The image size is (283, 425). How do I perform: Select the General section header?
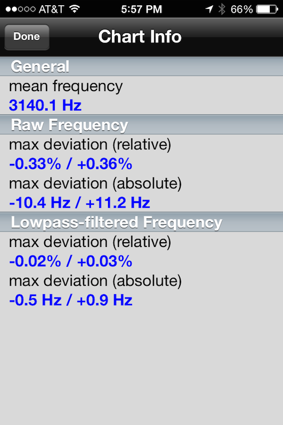click(141, 66)
